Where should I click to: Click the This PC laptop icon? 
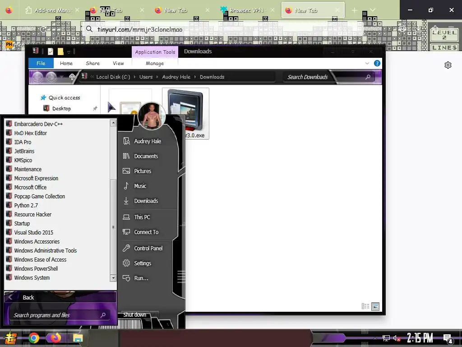(126, 217)
